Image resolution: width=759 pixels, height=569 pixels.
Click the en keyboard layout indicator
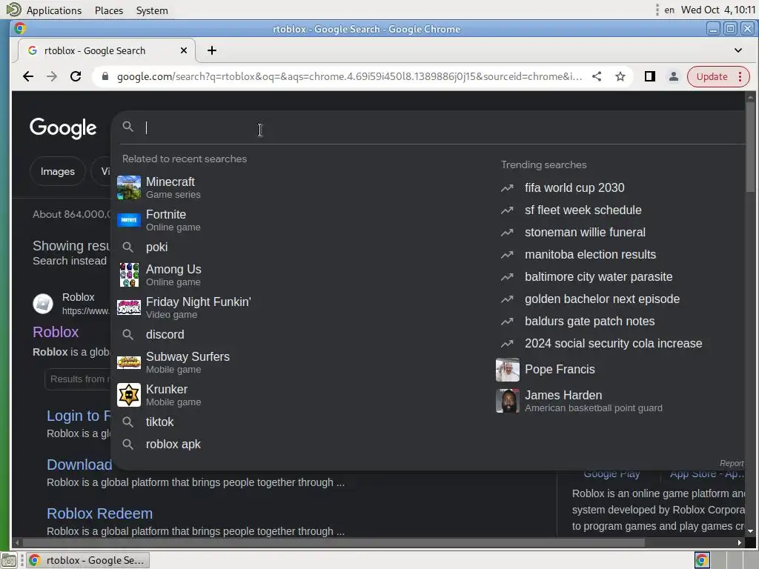pyautogui.click(x=669, y=10)
